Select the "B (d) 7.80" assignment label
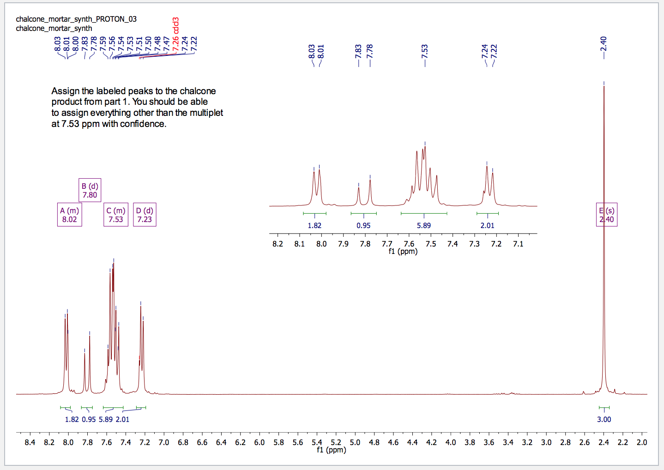This screenshot has width=664, height=470. coord(89,190)
